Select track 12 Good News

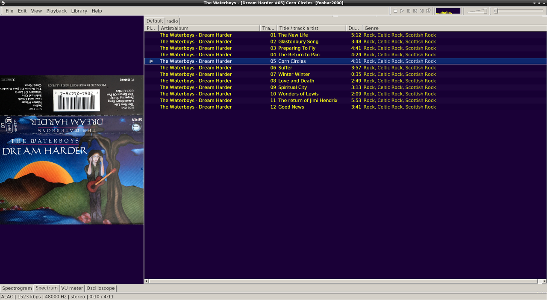(x=345, y=107)
